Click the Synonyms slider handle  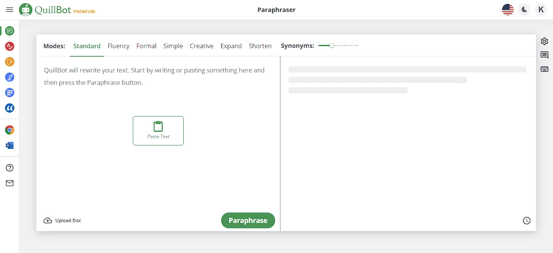(332, 46)
